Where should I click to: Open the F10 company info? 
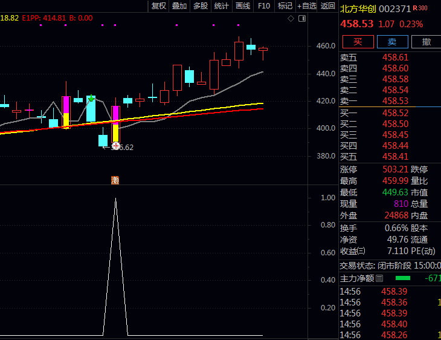point(264,6)
